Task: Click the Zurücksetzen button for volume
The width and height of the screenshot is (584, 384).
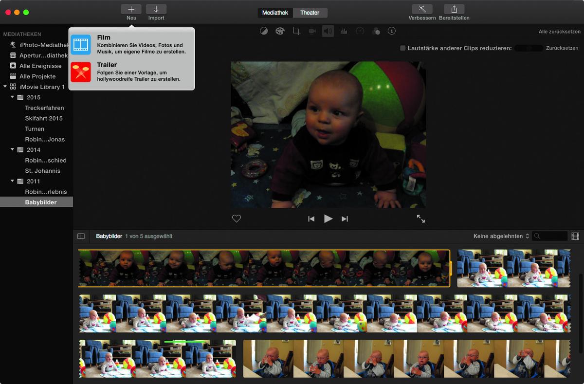Action: tap(562, 48)
